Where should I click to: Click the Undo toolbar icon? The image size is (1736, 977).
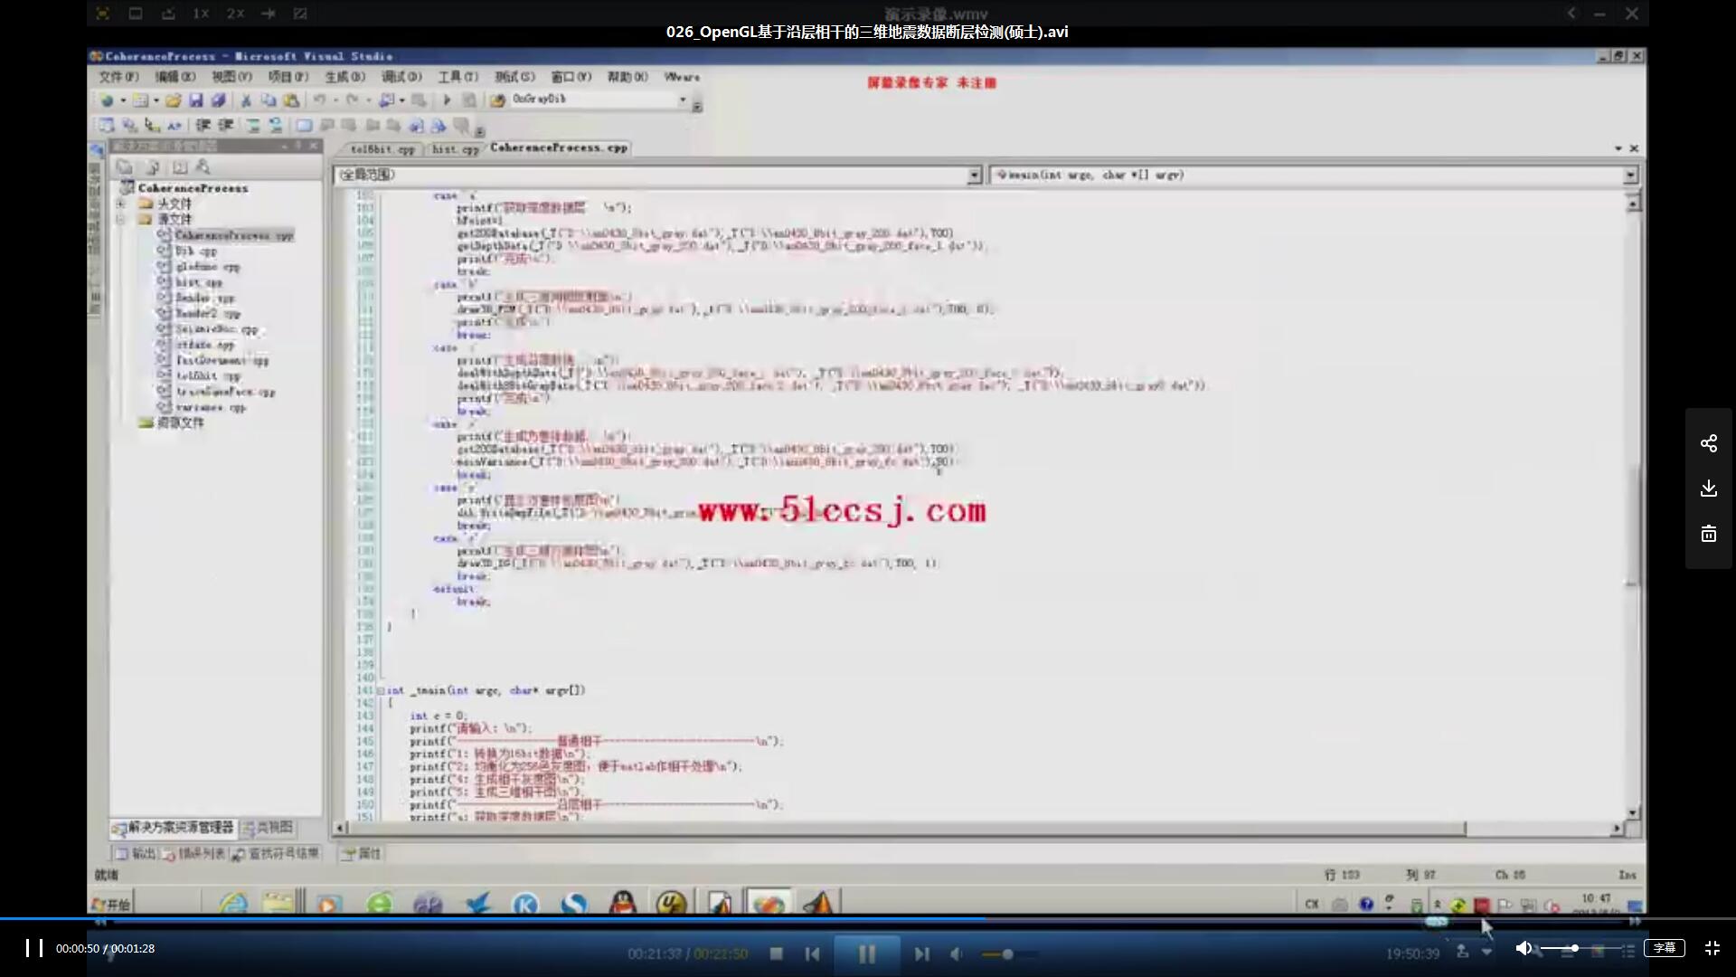coord(319,100)
